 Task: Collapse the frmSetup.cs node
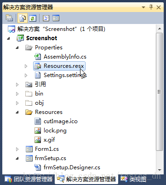click(x=17, y=159)
